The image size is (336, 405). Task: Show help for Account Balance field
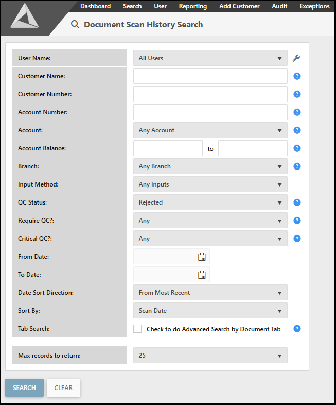coord(297,148)
